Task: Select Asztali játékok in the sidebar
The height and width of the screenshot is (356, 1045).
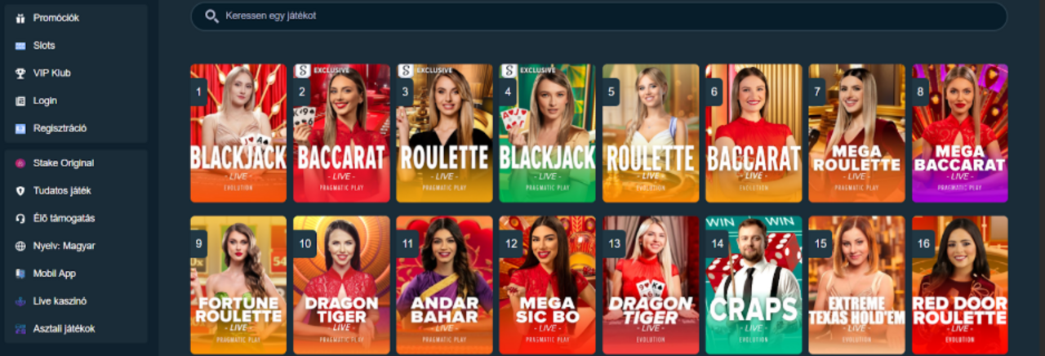Action: [76, 329]
